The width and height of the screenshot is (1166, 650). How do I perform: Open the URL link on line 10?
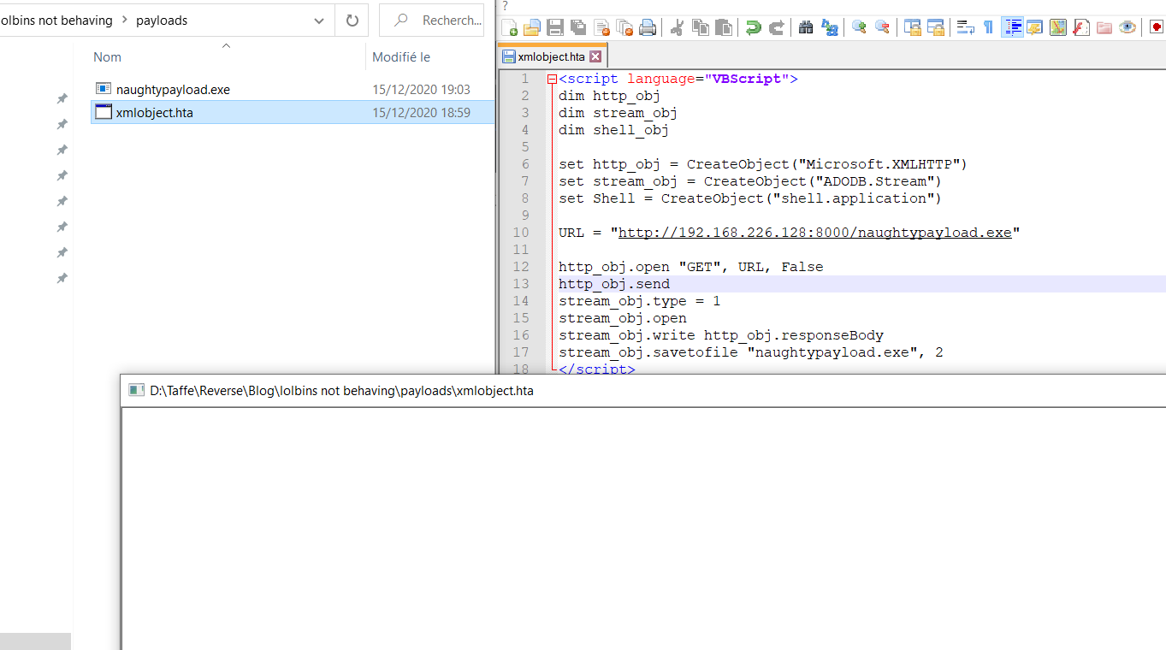point(814,233)
